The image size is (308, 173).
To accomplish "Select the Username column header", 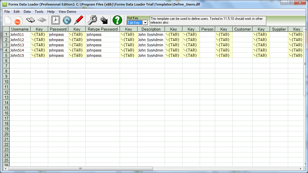I will 20,29.
